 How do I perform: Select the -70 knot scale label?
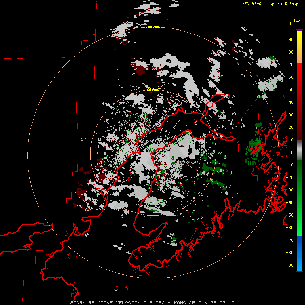(x=290, y=240)
